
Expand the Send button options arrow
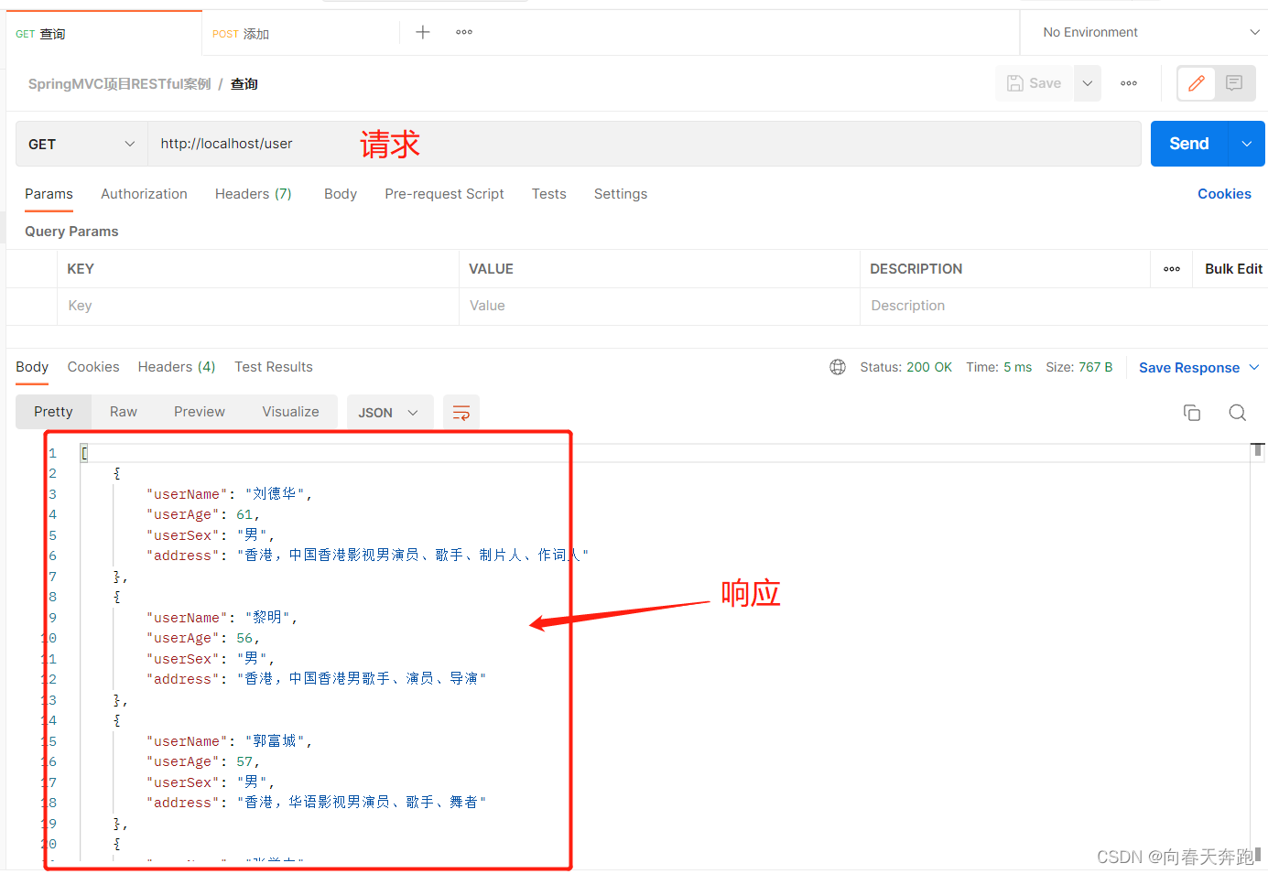pos(1247,144)
